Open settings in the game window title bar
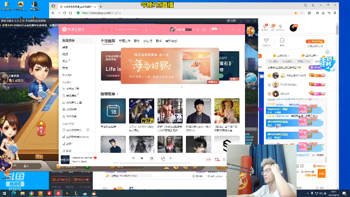Screen dimensions: 350x197 tap(231, 21)
